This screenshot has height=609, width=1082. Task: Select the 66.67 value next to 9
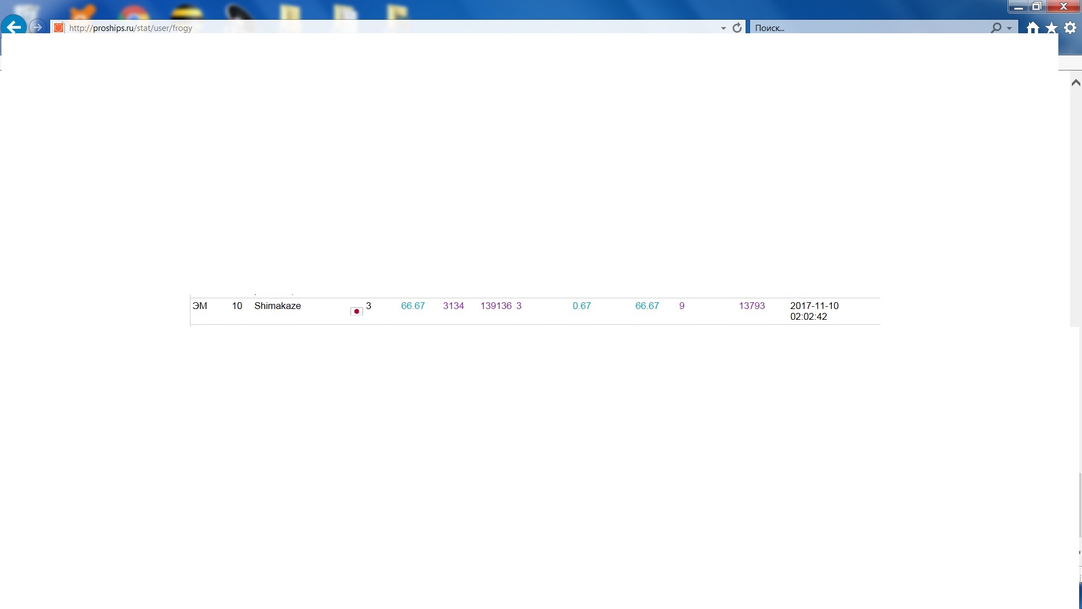pos(647,306)
